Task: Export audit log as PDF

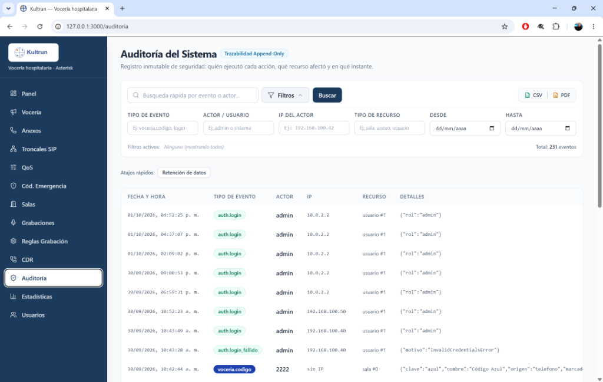Action: pyautogui.click(x=561, y=95)
